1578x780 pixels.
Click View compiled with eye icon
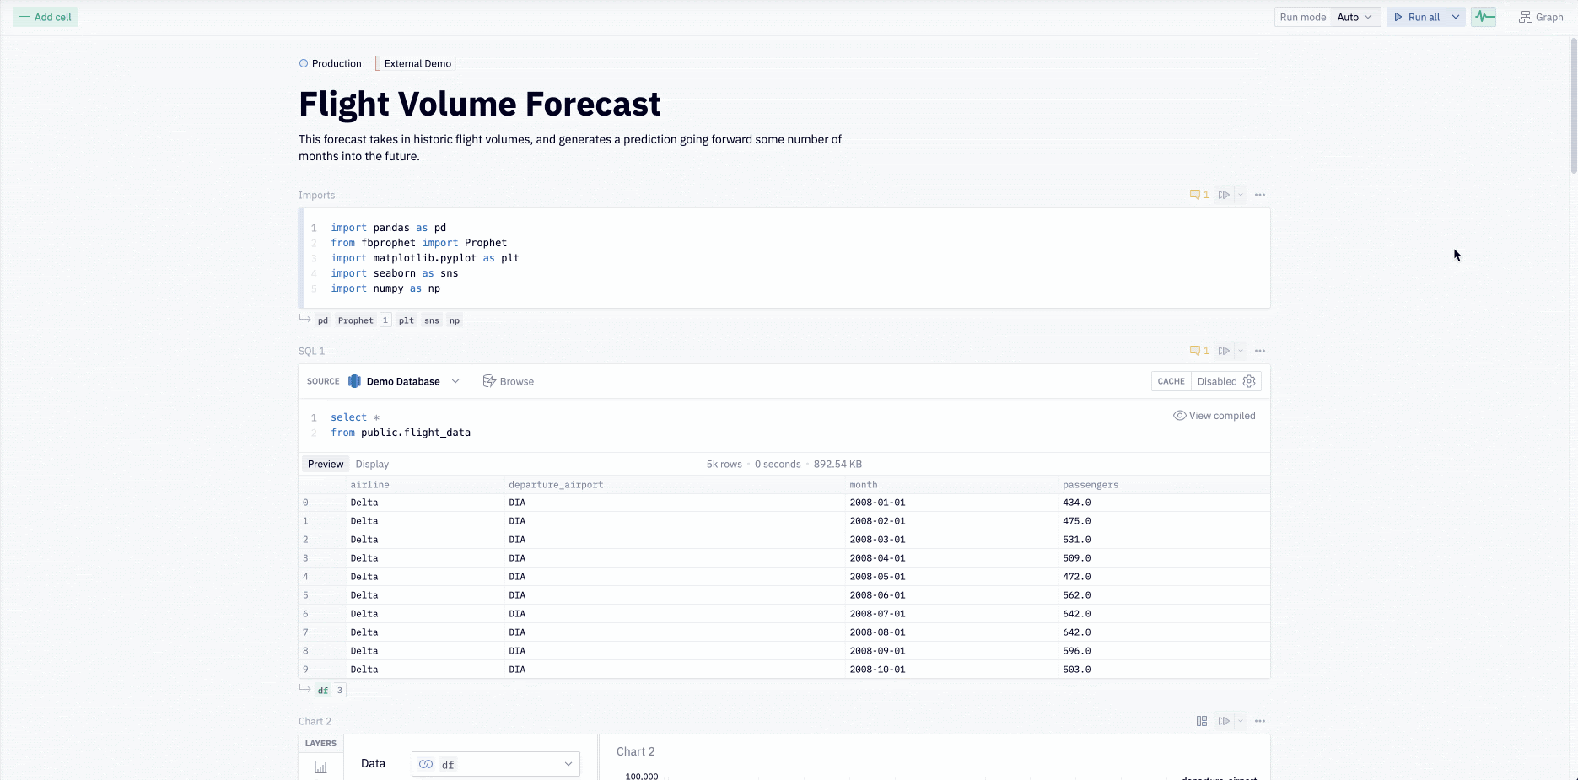tap(1214, 416)
